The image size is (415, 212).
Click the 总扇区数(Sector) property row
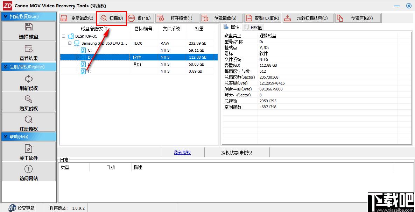pyautogui.click(x=317, y=77)
